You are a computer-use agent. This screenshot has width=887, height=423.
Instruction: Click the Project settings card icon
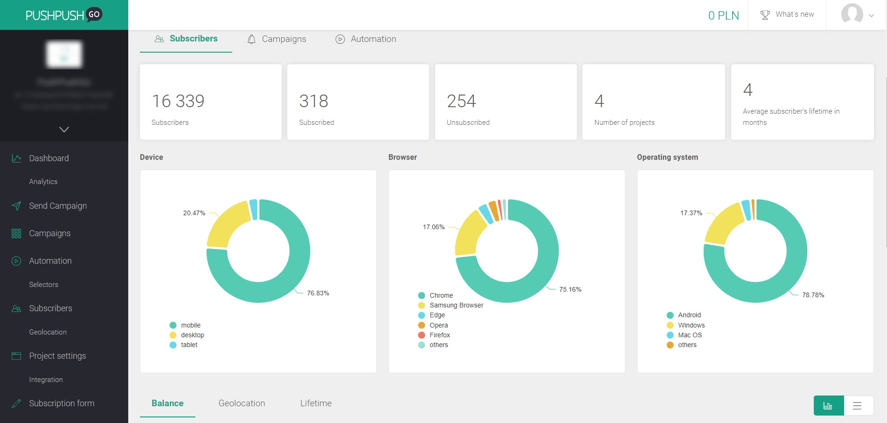pyautogui.click(x=16, y=356)
